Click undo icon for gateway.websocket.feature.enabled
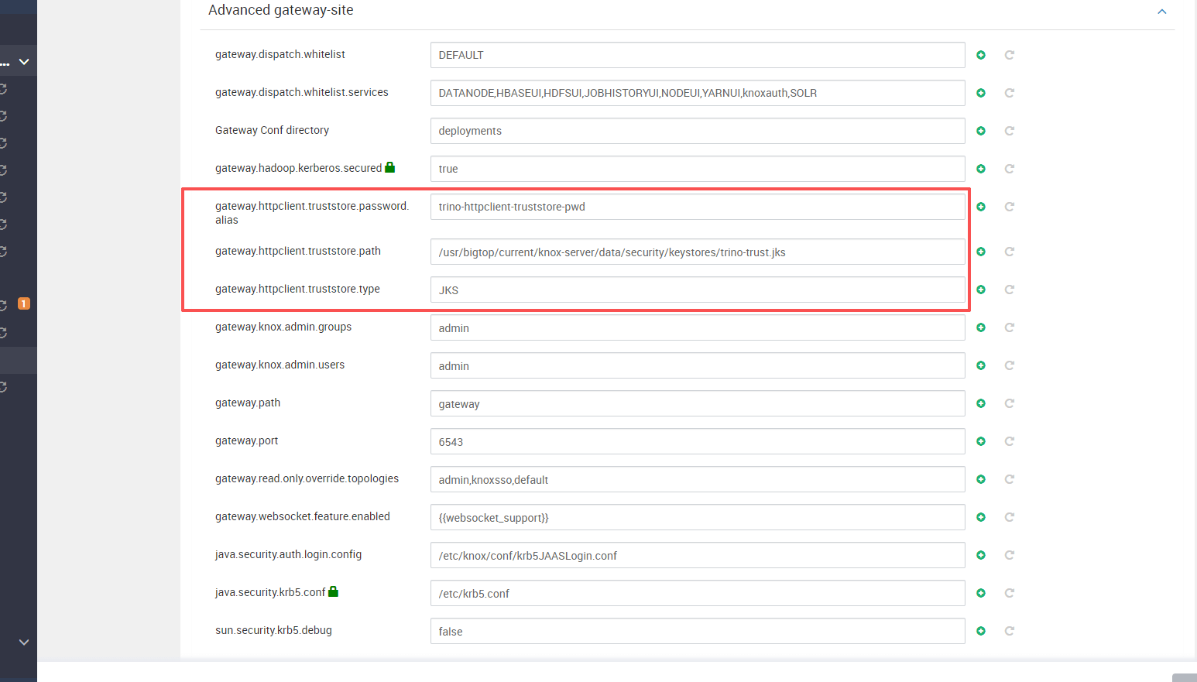The image size is (1197, 682). 1010,517
